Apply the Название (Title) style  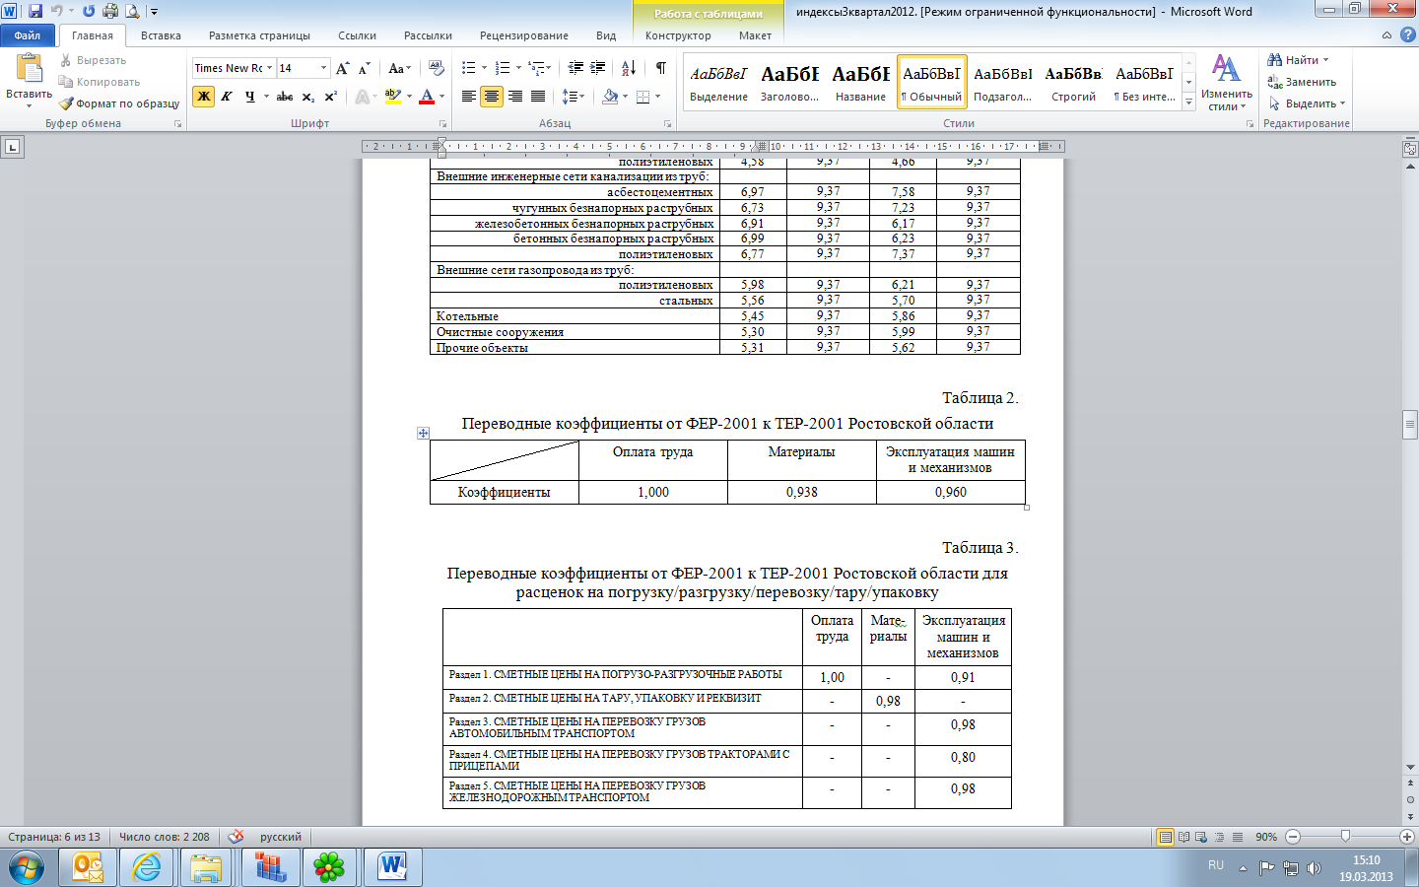[x=860, y=81]
